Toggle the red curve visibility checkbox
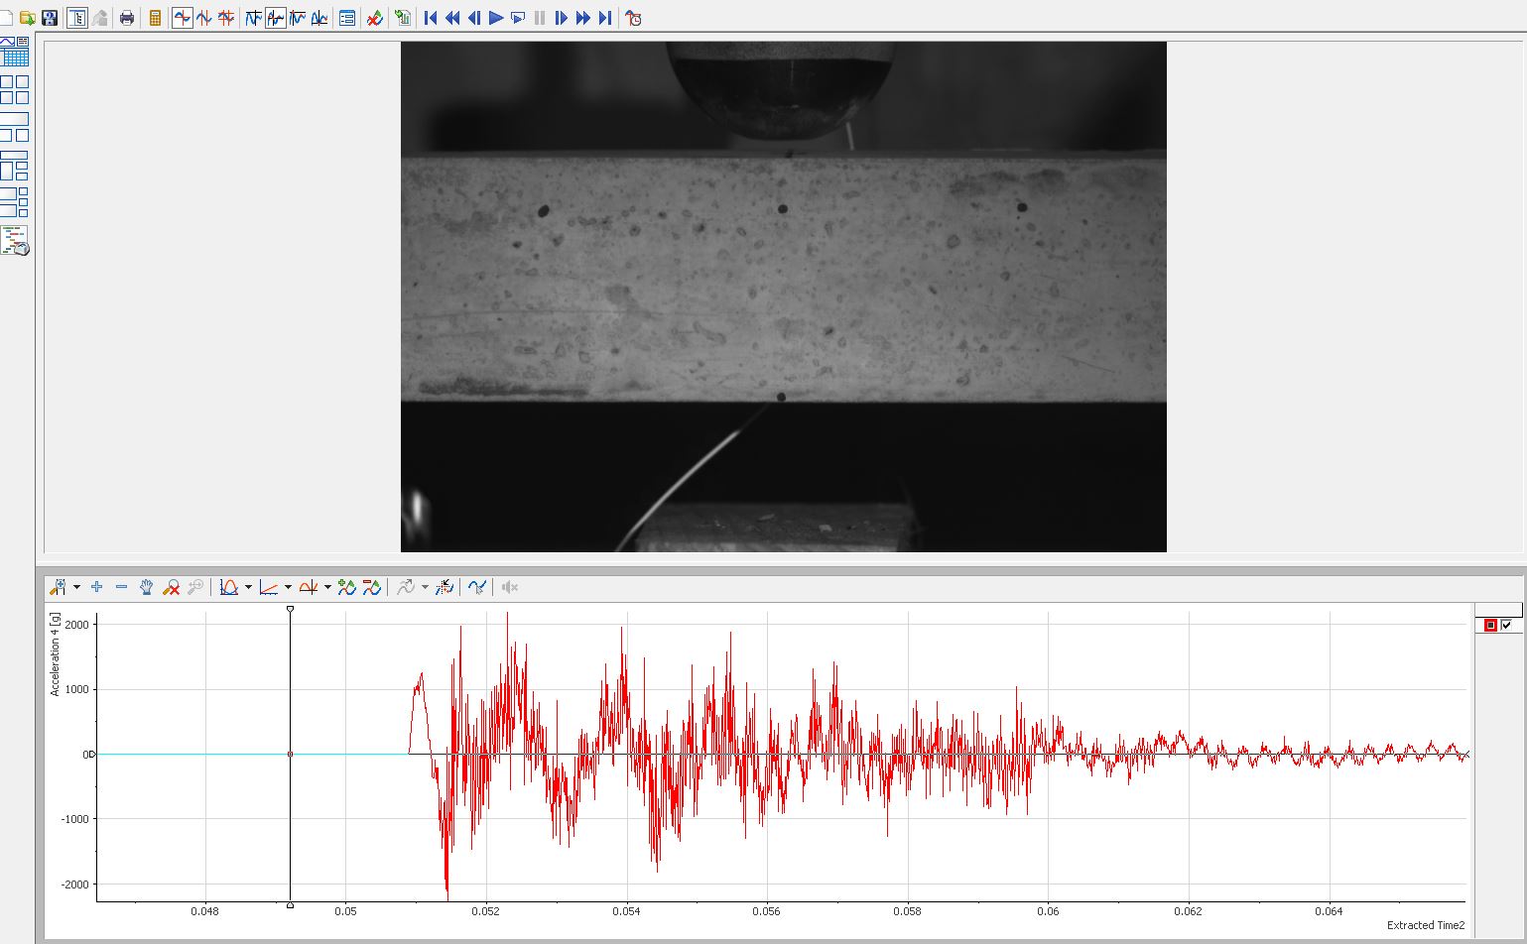Viewport: 1527px width, 944px height. (1507, 625)
